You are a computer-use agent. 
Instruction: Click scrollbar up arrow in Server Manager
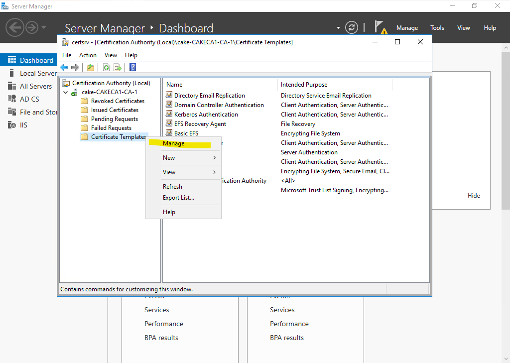tap(506, 47)
